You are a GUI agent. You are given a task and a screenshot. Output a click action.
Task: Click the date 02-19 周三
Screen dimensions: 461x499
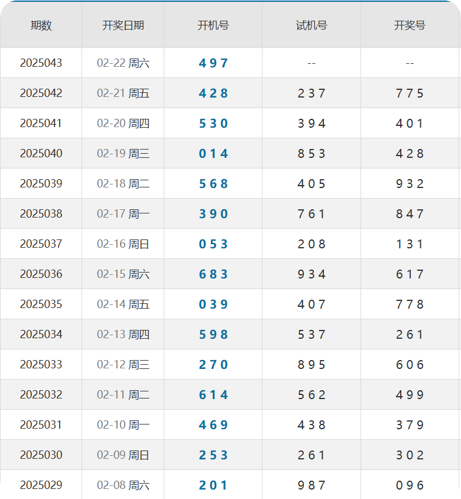123,153
